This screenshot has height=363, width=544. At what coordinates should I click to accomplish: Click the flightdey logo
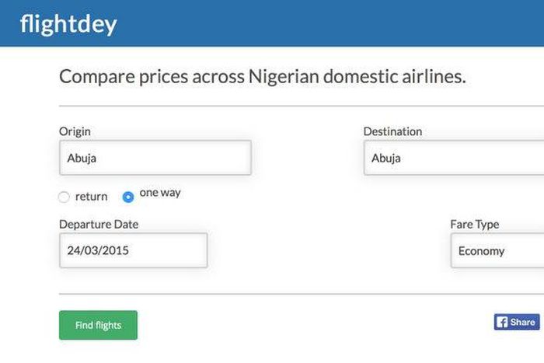68,24
